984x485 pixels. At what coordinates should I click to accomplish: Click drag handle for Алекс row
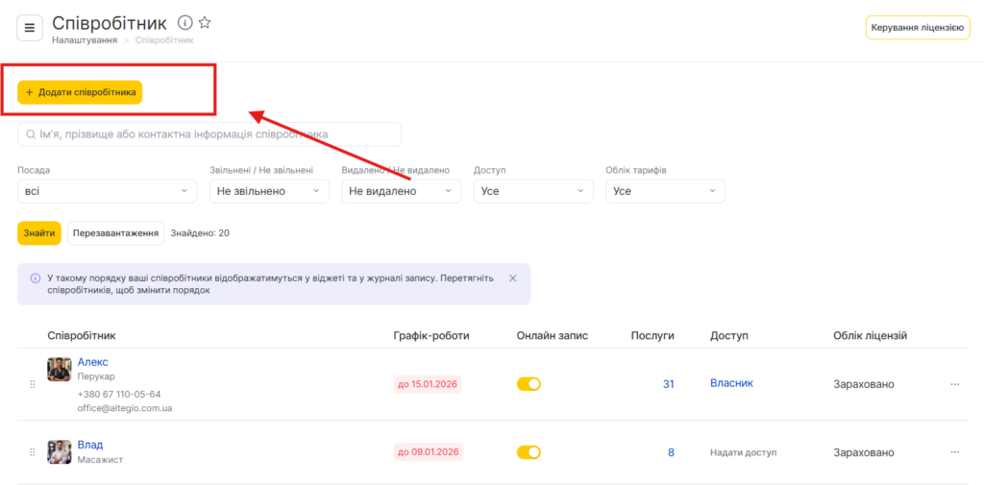pyautogui.click(x=33, y=384)
